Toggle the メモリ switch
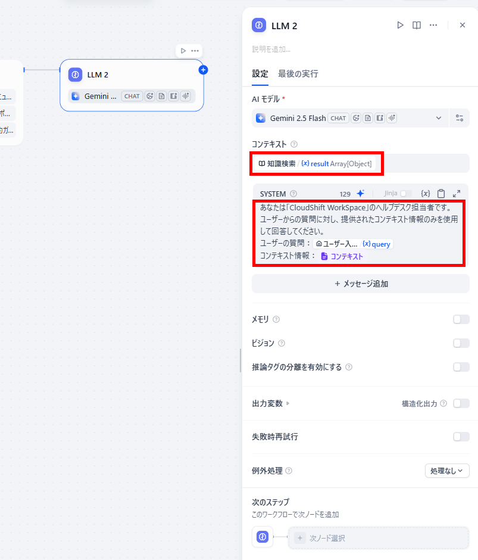 461,319
